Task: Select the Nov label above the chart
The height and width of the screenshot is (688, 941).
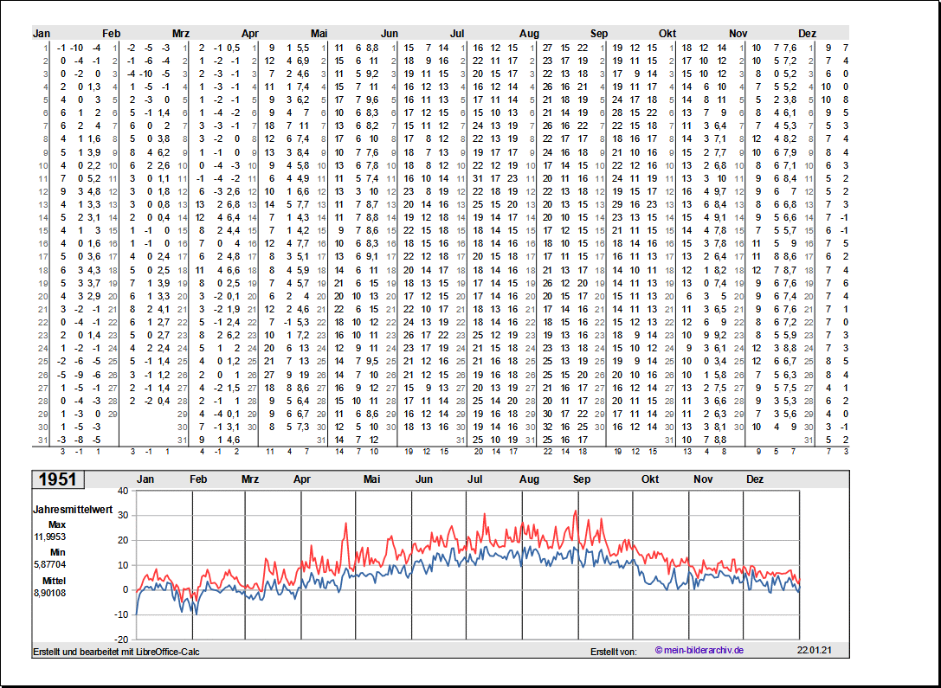Action: pyautogui.click(x=702, y=479)
